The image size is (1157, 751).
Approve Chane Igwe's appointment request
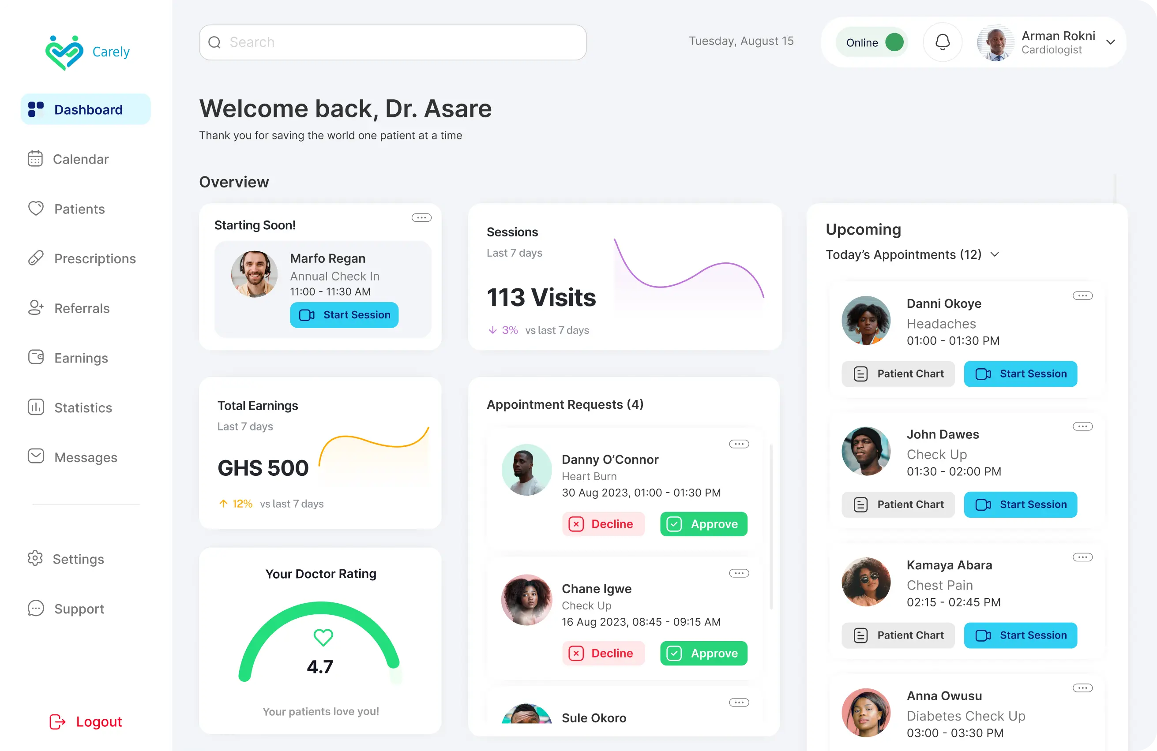click(x=703, y=654)
